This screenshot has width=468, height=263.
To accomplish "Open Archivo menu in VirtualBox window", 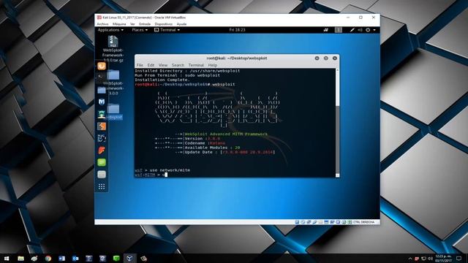I will (102, 24).
